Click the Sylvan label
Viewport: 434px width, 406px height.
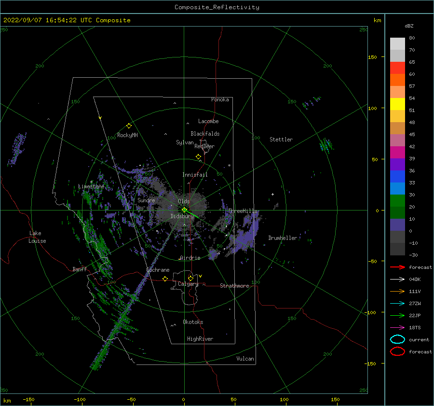(185, 142)
